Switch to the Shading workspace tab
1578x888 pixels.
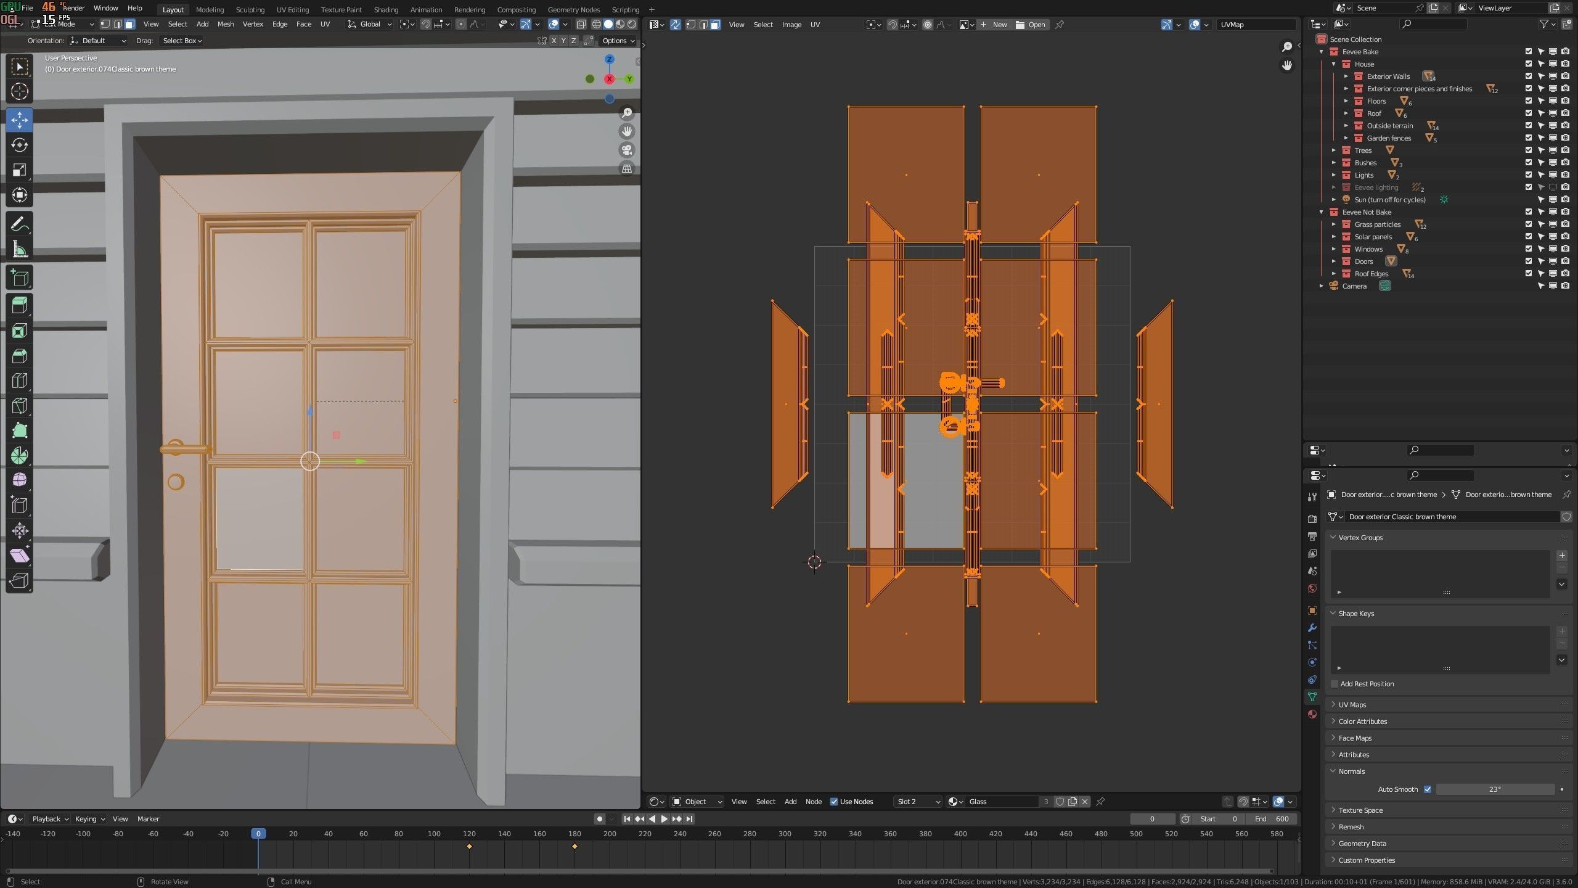tap(386, 9)
